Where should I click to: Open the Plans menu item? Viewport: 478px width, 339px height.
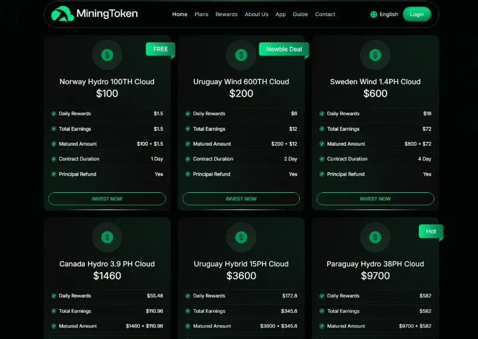tap(201, 14)
